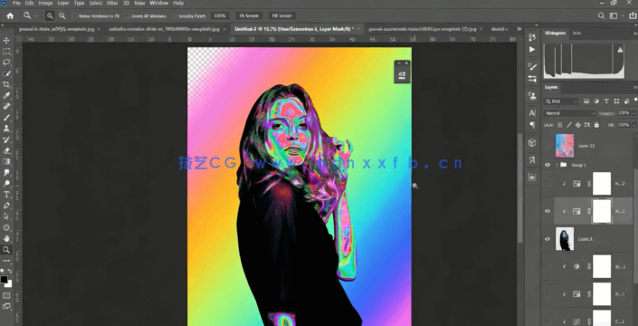Click the histogram cached data warning icon
This screenshot has height=326, width=638.
(x=620, y=50)
